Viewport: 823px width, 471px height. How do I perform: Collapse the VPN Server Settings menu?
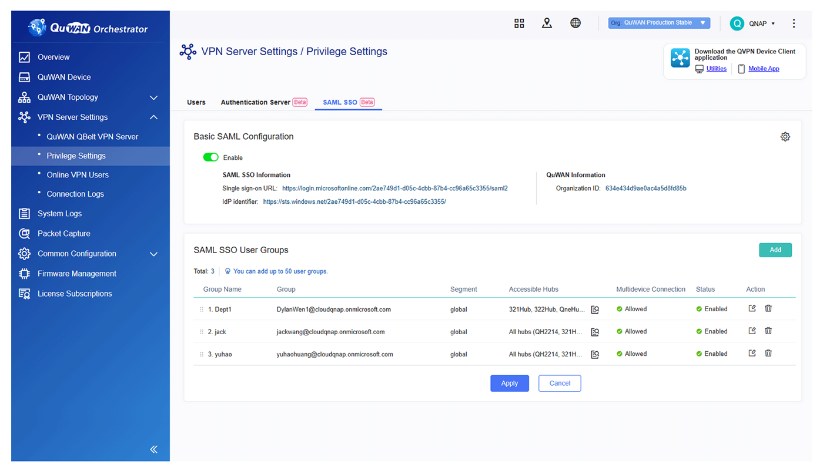(x=153, y=117)
